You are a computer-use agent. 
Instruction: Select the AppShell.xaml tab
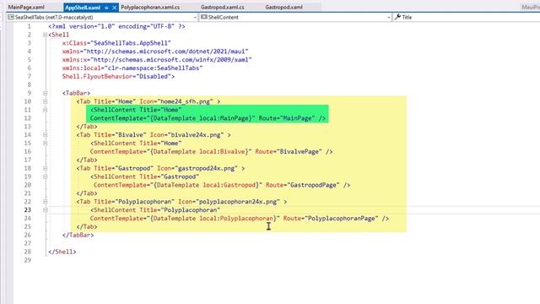83,8
